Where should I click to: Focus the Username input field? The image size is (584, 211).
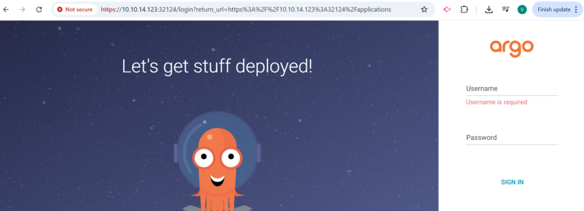512,89
